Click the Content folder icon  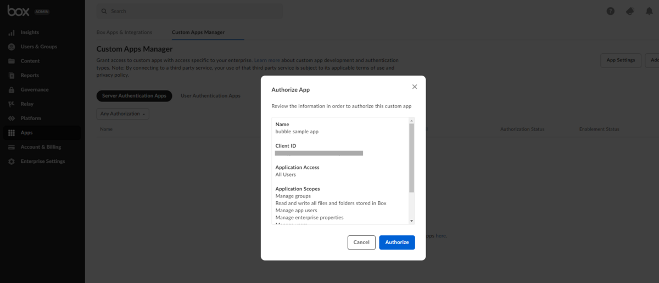click(x=11, y=61)
